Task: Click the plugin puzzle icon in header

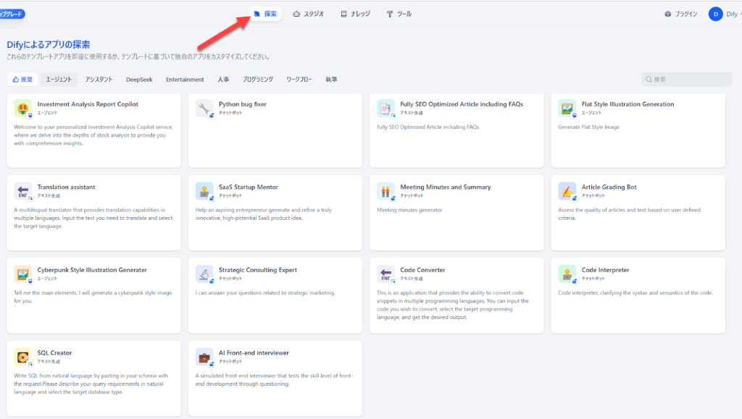Action: [x=667, y=14]
